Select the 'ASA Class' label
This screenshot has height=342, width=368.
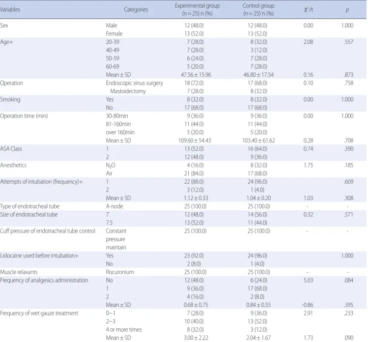tap(11, 149)
